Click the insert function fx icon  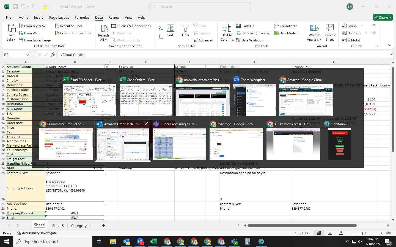[x=53, y=55]
